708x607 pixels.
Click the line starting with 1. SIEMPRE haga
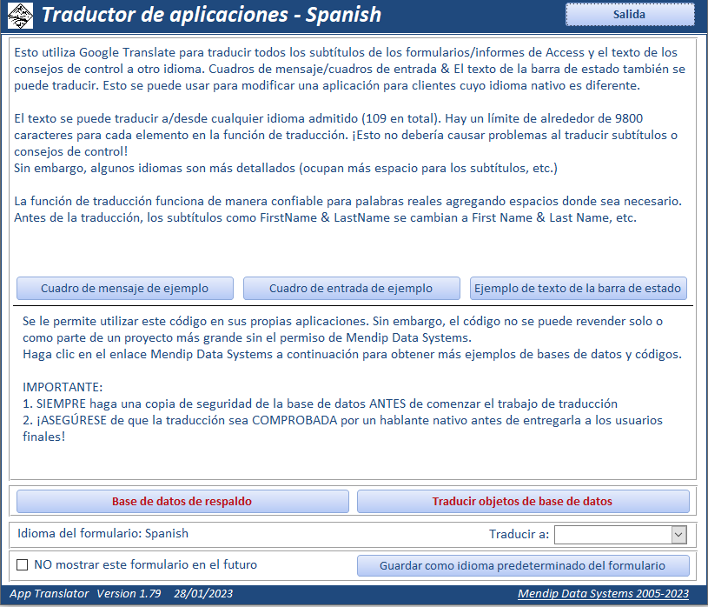321,404
